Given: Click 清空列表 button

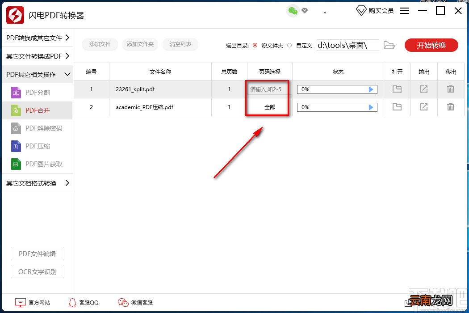Looking at the screenshot, I should tap(180, 44).
